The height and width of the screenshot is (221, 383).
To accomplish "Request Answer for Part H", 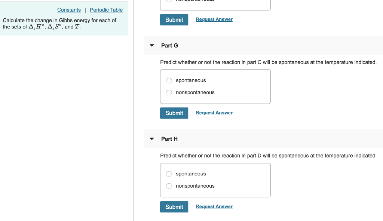I will tap(214, 206).
